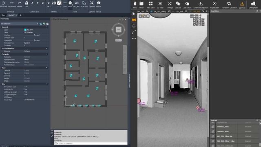Select the Block tool in ribbon
Image resolution: width=261 pixels, height=147 pixels.
(x=70, y=3)
